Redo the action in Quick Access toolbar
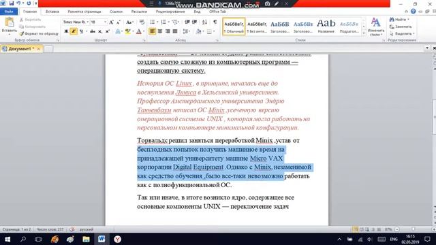Viewport: 436px width, 245px height. 29,3
